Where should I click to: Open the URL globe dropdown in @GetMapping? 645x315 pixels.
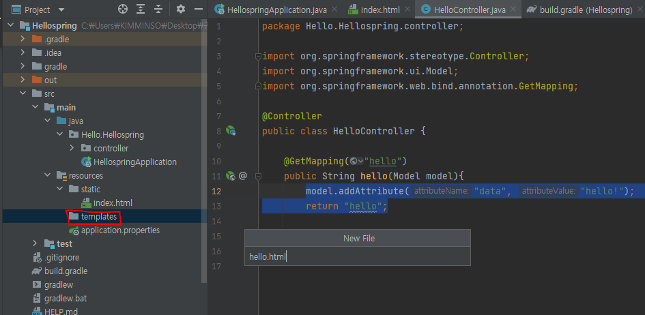(356, 162)
